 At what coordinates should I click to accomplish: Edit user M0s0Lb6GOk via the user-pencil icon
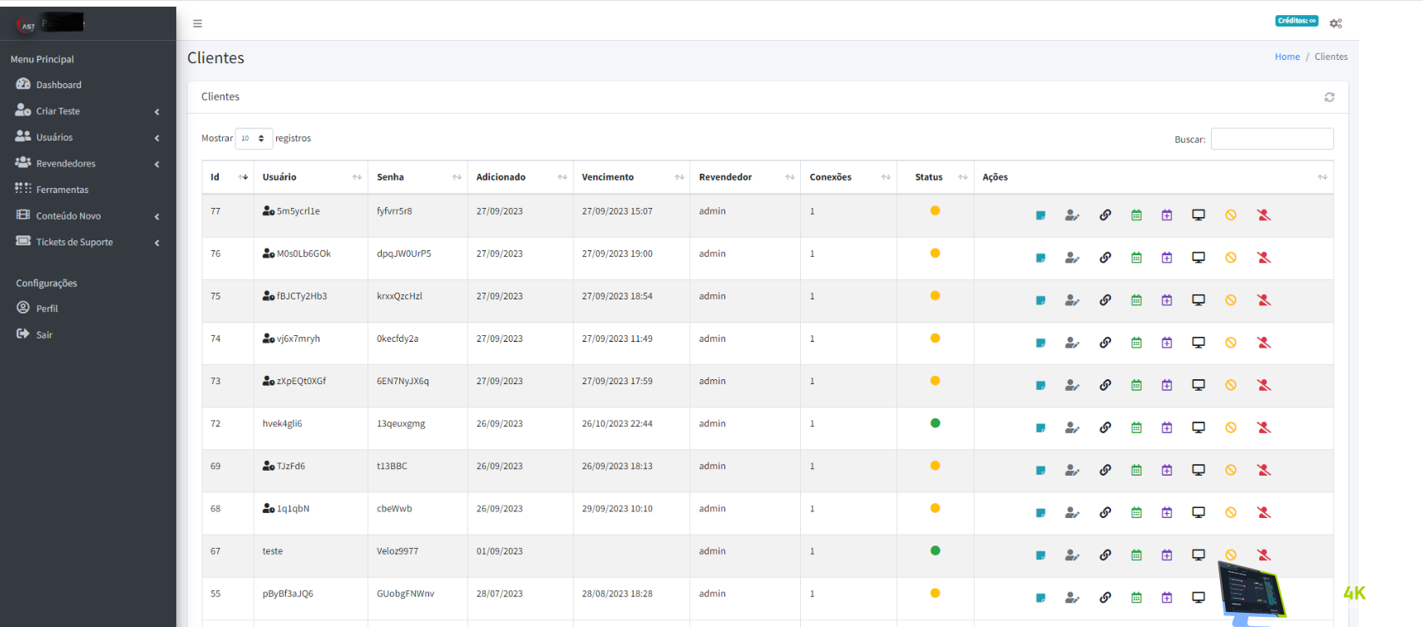click(1072, 258)
